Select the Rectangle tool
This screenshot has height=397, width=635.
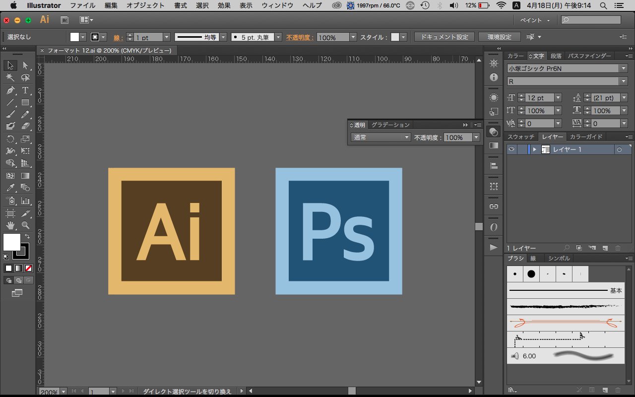(25, 102)
